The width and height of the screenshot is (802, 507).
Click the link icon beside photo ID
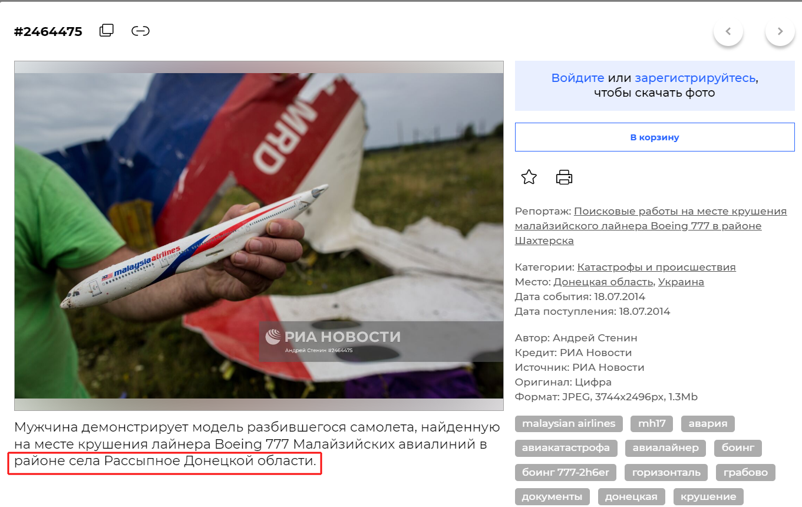click(140, 31)
